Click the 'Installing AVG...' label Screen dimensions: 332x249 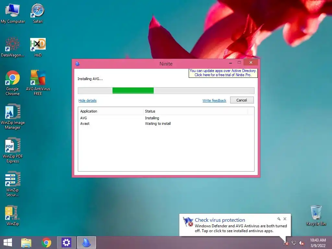(x=90, y=79)
